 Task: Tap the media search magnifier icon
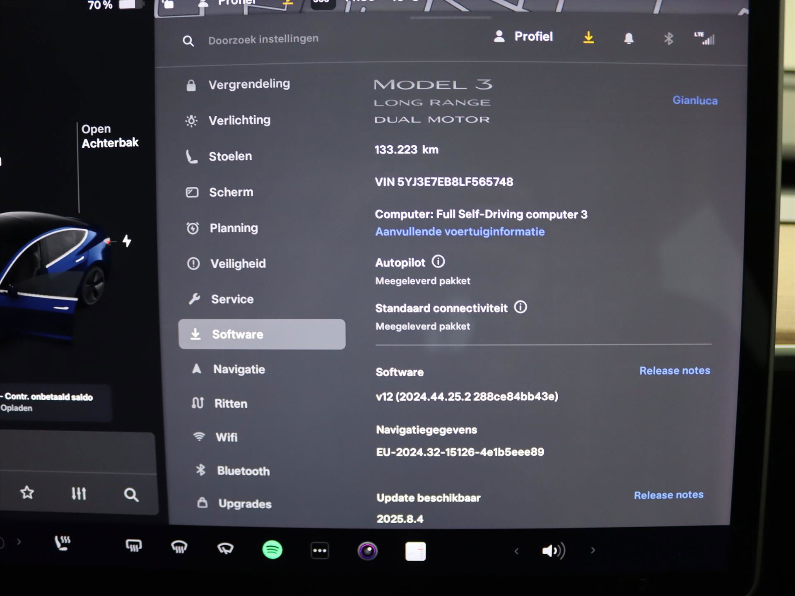point(131,495)
